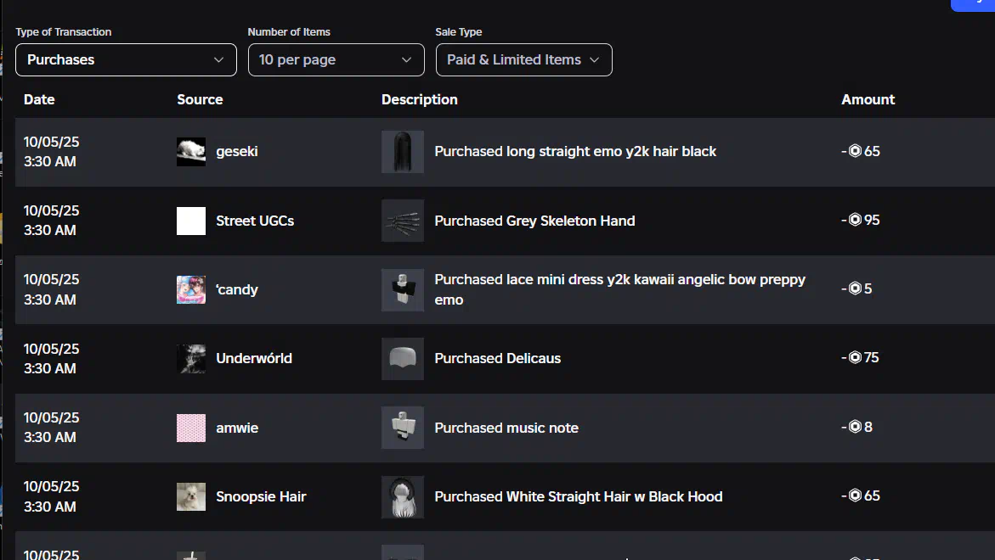Click Underwórld seller avatar icon
995x560 pixels.
(x=191, y=359)
